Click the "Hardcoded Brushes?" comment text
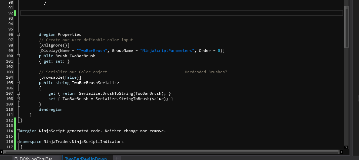 pos(206,72)
